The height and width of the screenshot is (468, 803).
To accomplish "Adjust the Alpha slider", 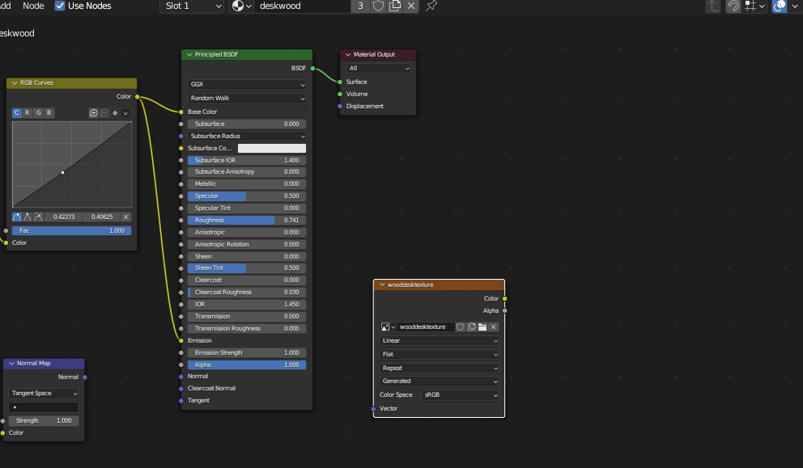I will click(x=247, y=365).
